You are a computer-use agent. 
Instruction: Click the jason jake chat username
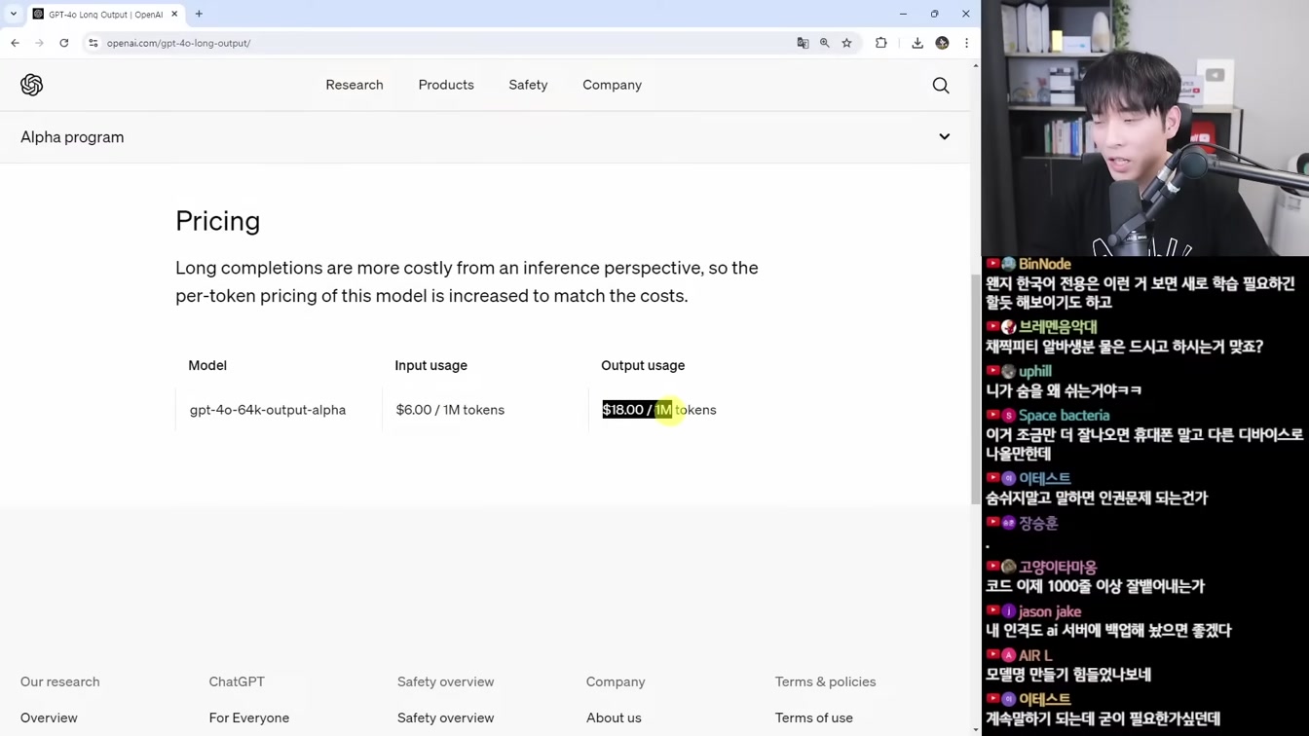click(x=1050, y=611)
